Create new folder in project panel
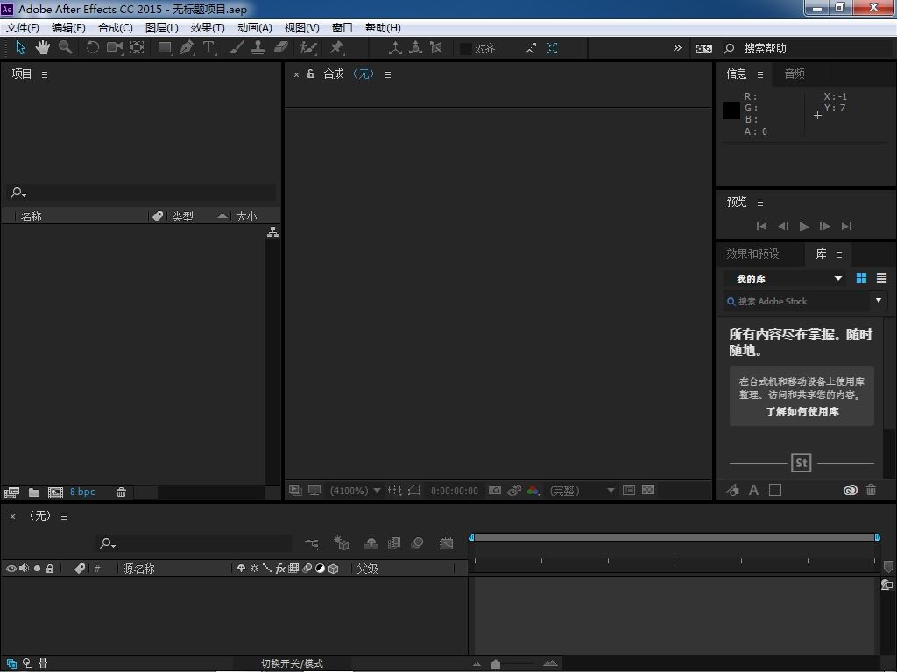The image size is (897, 672). click(x=34, y=492)
